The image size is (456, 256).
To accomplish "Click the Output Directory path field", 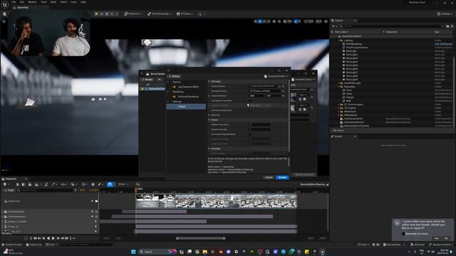I will [x=262, y=86].
